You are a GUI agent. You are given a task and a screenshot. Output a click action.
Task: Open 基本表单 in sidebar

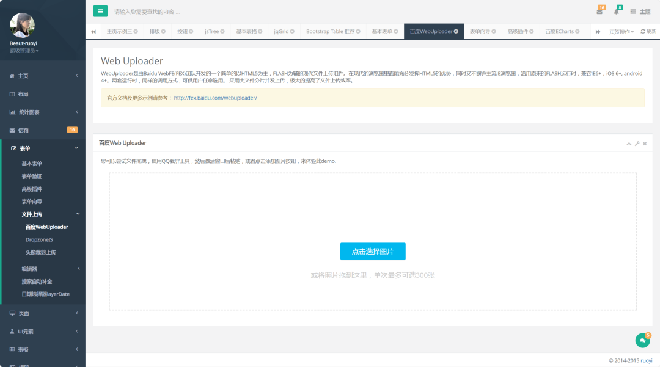click(32, 164)
